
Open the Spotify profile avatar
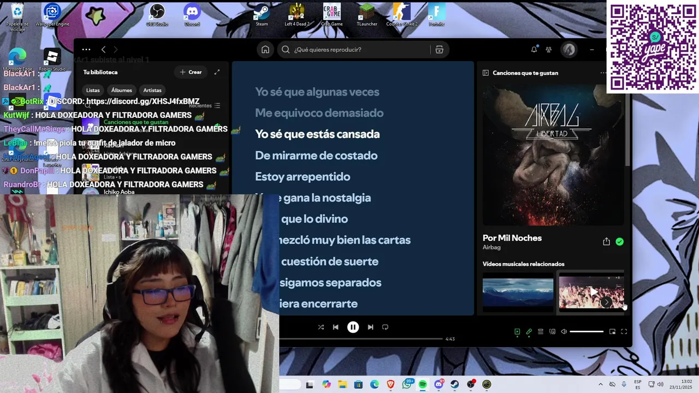click(x=569, y=50)
